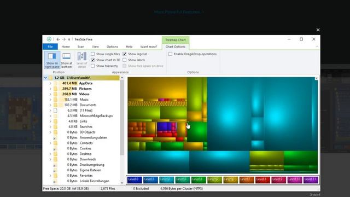
Task: Select the Chart Options tab
Action: tap(176, 47)
